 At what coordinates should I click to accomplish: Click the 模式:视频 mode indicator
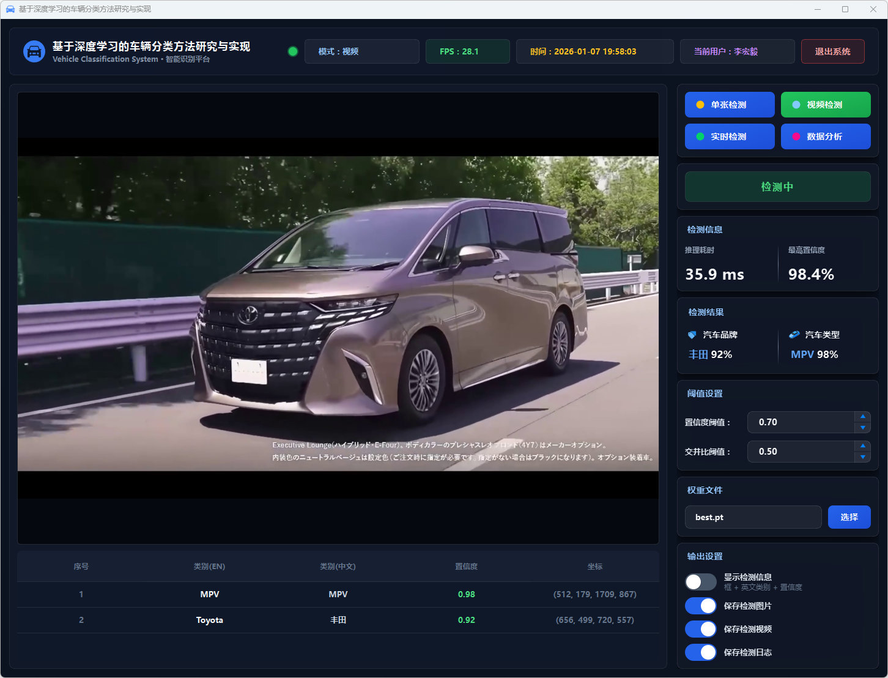point(362,51)
